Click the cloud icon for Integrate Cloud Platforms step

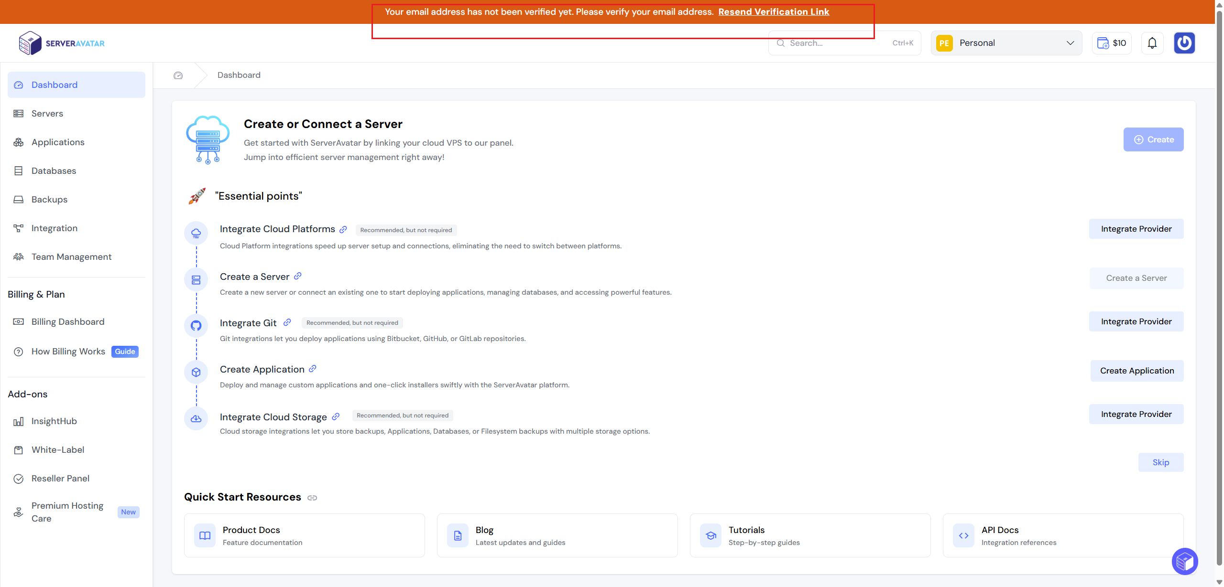coord(196,233)
